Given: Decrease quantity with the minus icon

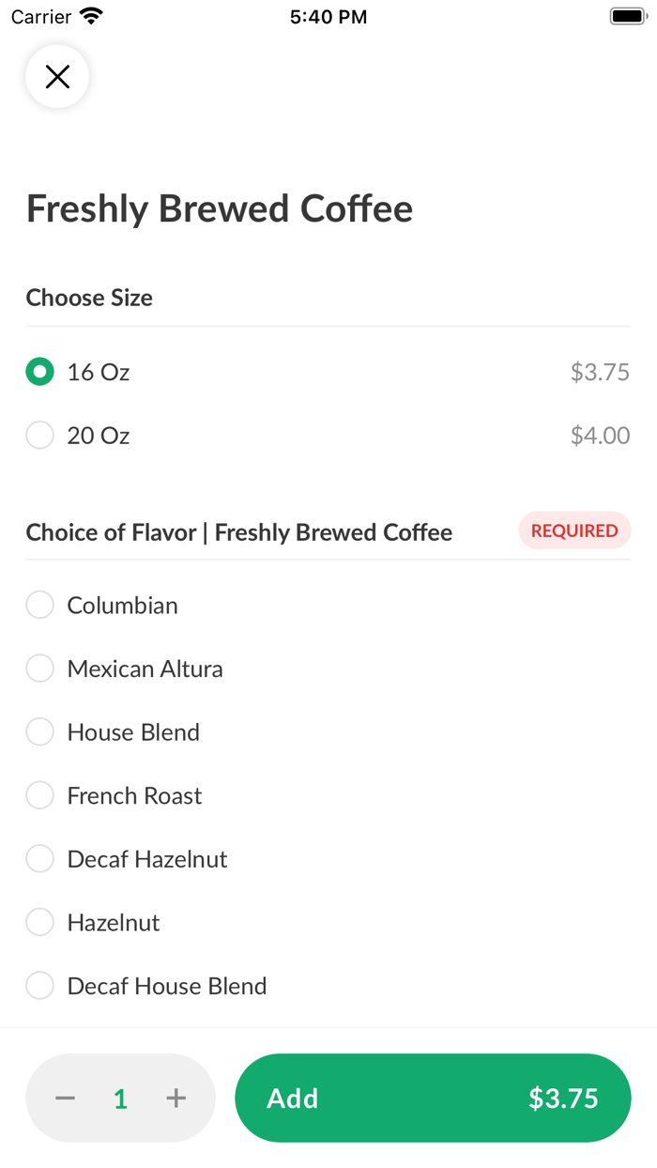Looking at the screenshot, I should (x=65, y=1099).
